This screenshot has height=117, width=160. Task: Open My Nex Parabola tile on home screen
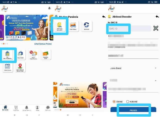[x=7, y=55]
